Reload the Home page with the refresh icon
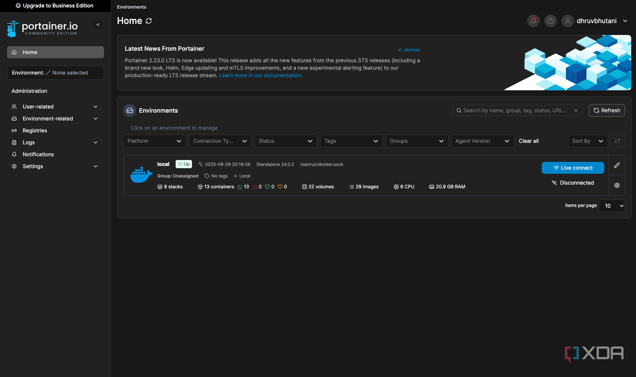The image size is (636, 377). click(x=149, y=21)
